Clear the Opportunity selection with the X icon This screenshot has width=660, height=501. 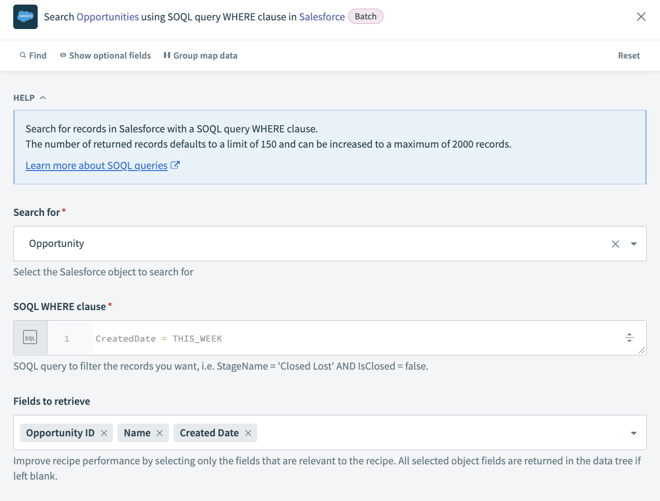(x=615, y=243)
